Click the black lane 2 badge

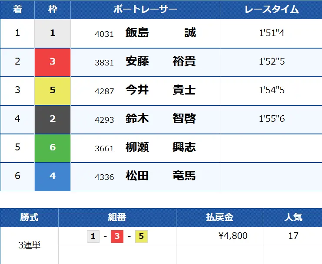tap(53, 119)
